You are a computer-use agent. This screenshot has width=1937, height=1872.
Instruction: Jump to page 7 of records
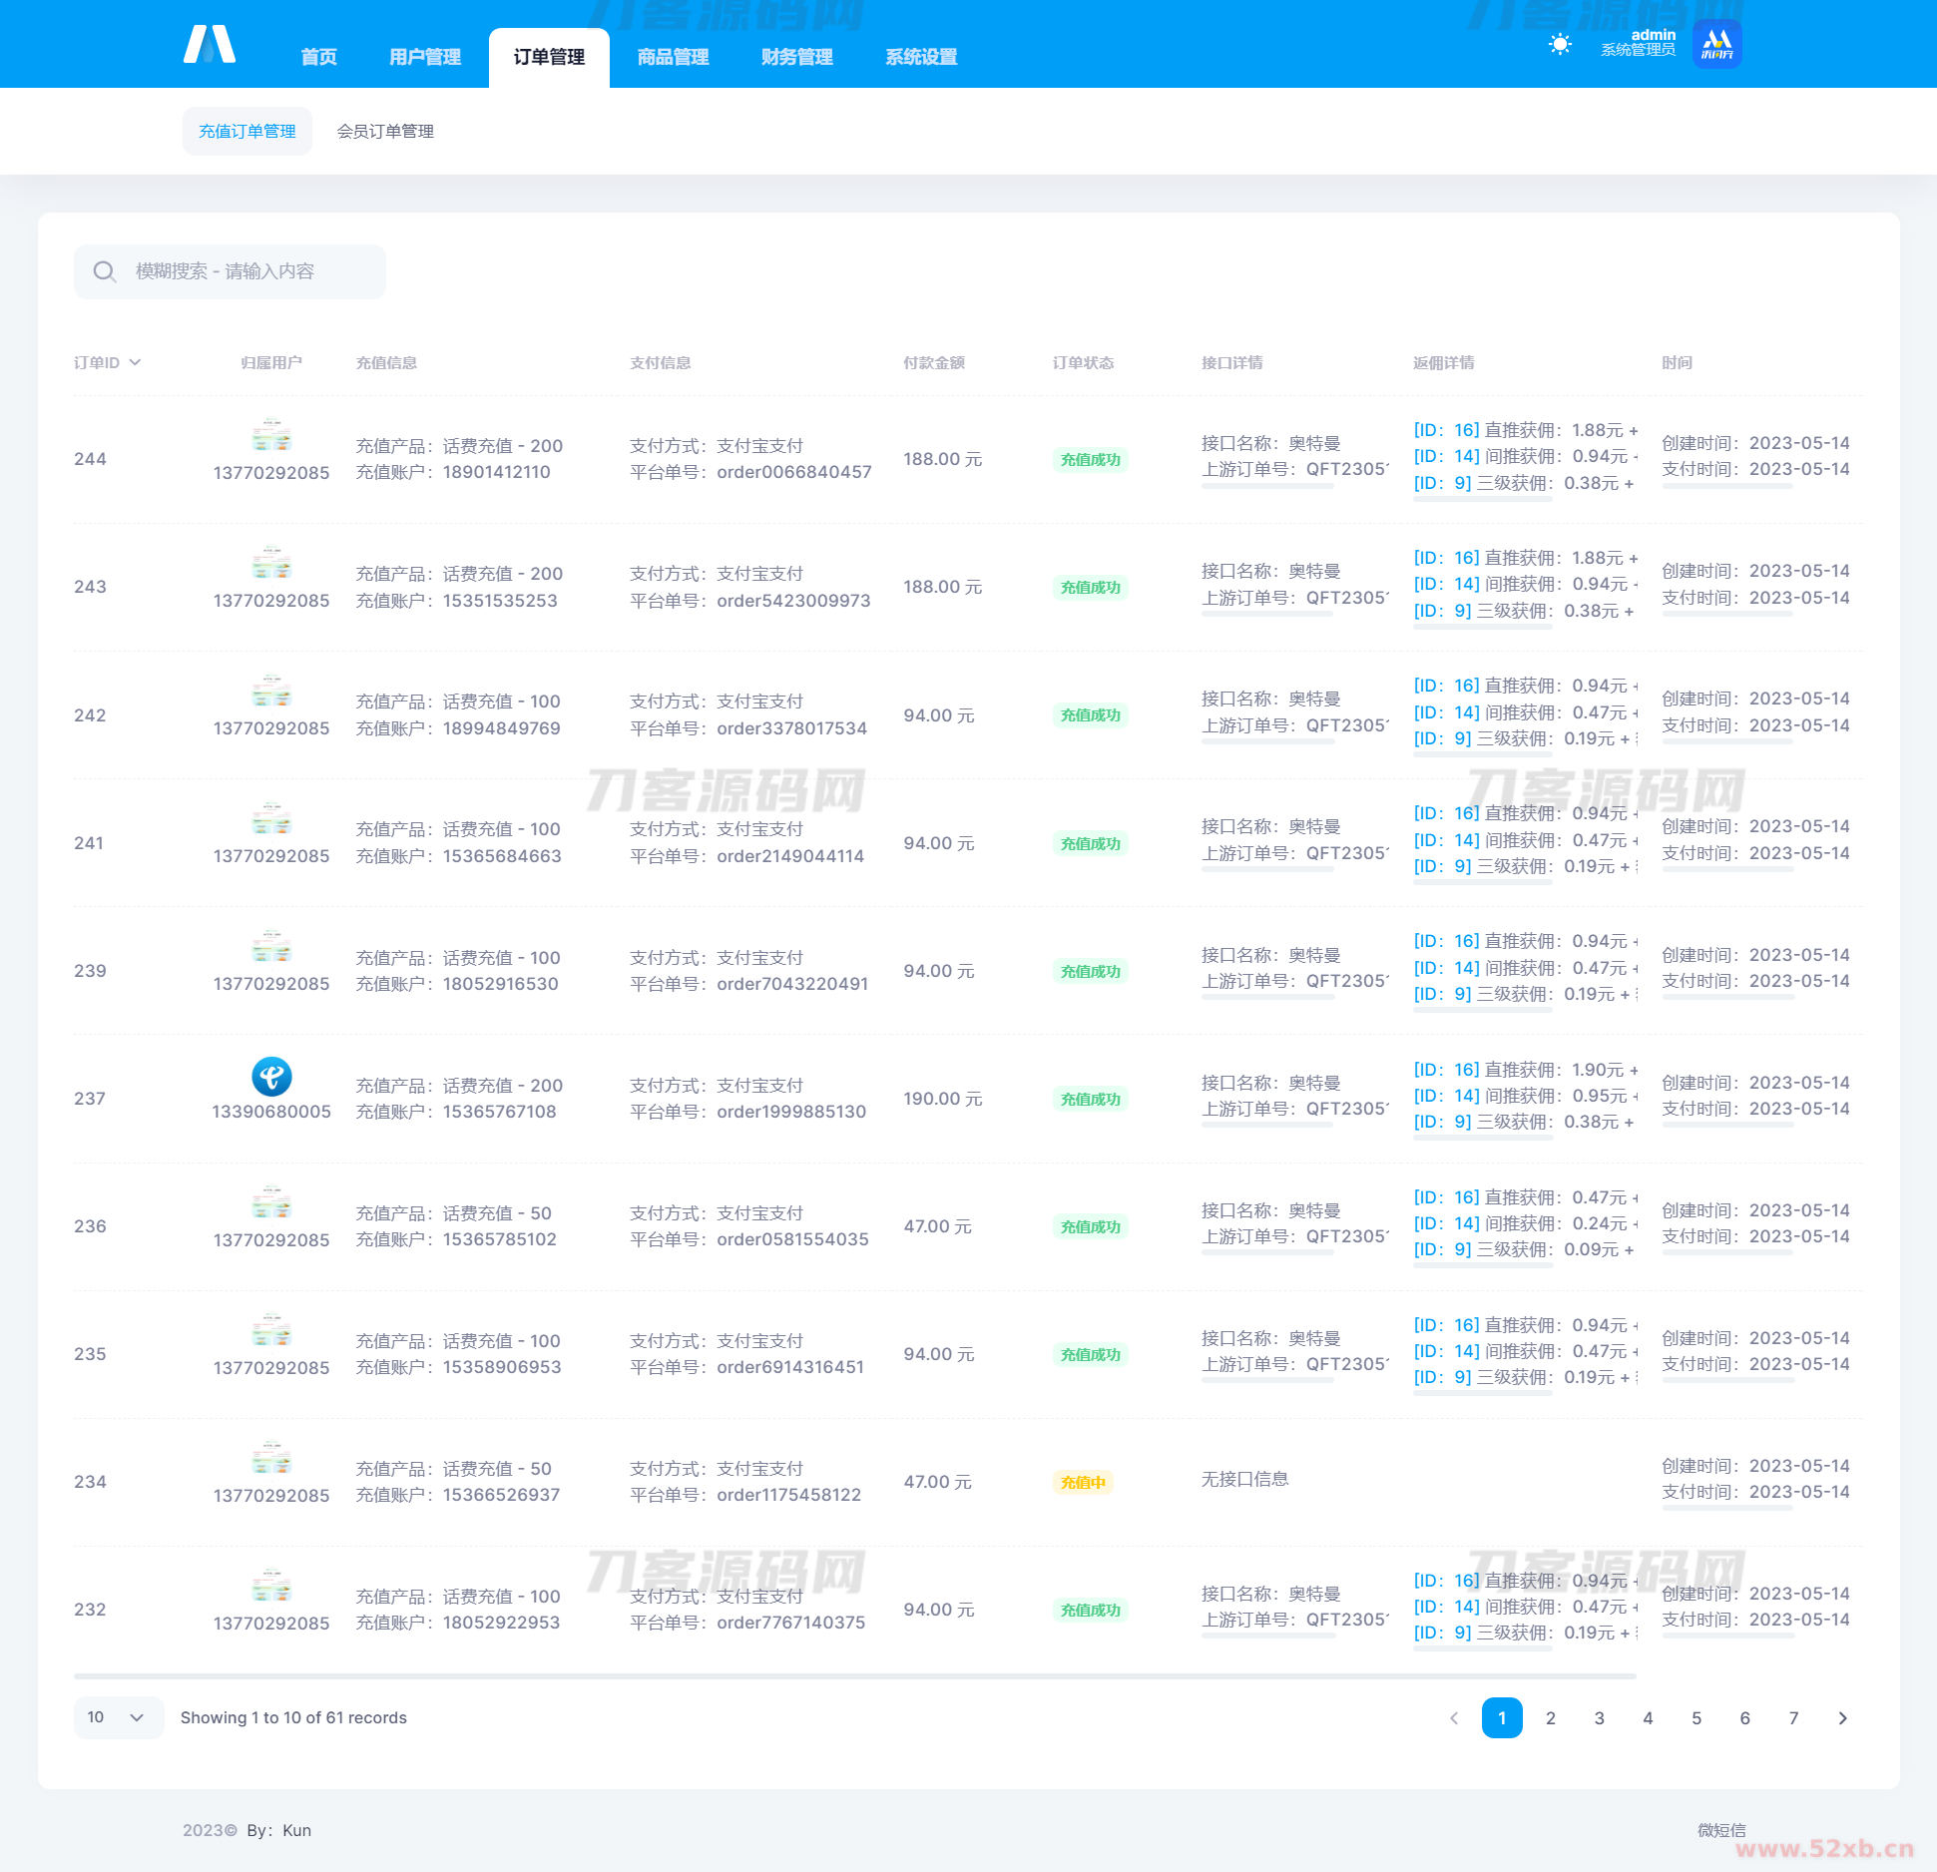click(1793, 1718)
